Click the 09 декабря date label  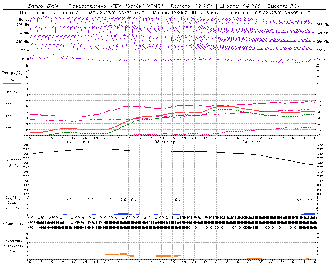[254, 142]
